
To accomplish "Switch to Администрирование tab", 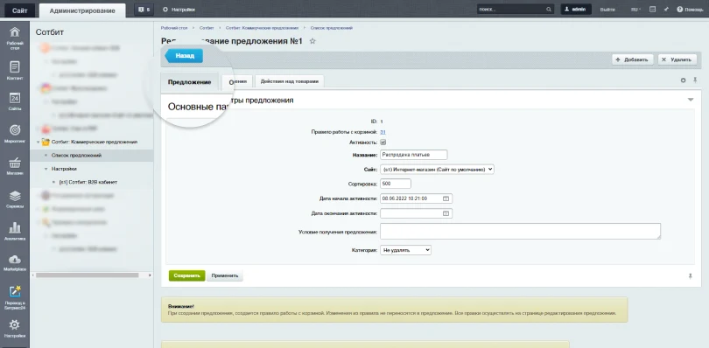I will tap(82, 10).
